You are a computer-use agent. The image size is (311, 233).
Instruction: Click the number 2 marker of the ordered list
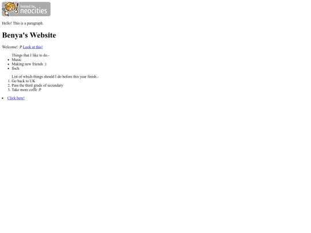click(x=9, y=85)
